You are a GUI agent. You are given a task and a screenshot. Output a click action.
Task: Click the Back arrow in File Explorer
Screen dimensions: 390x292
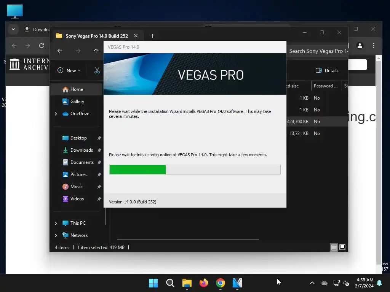60,51
